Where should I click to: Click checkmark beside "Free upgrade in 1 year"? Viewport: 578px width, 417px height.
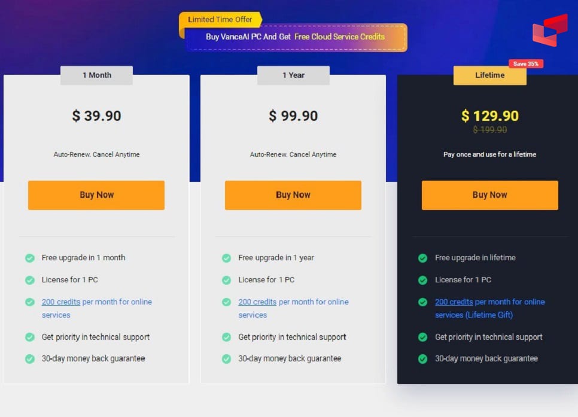[227, 257]
